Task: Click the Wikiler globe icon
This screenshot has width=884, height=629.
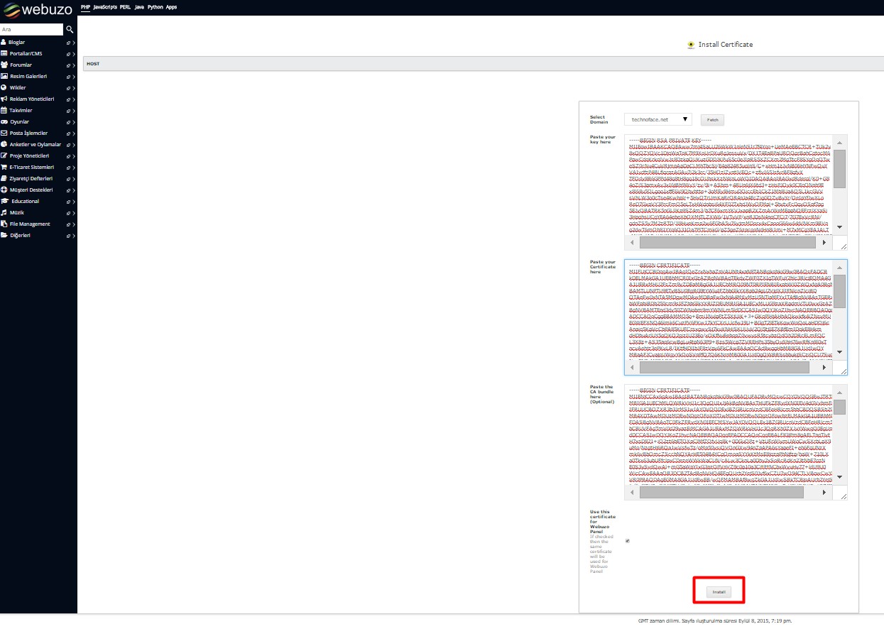Action: (4, 87)
